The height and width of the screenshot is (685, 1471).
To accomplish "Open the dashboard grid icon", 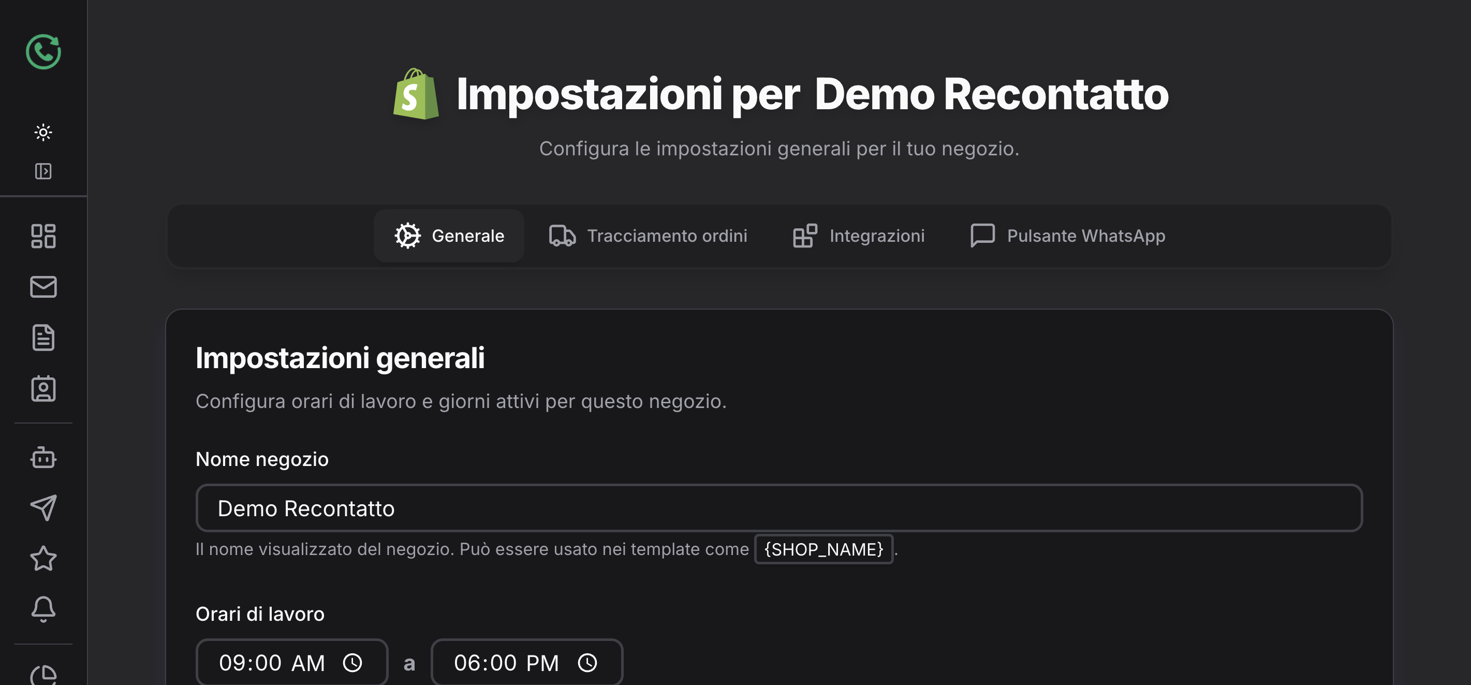I will (43, 236).
